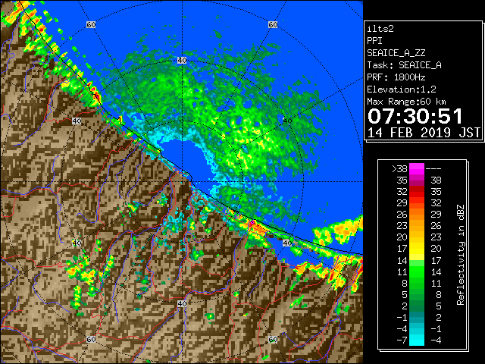The width and height of the screenshot is (485, 364).
Task: Pick the purple band beside left-column 35
Action: coord(416,180)
